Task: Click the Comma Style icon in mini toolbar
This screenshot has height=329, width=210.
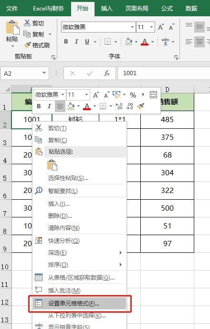Action: tap(143, 95)
